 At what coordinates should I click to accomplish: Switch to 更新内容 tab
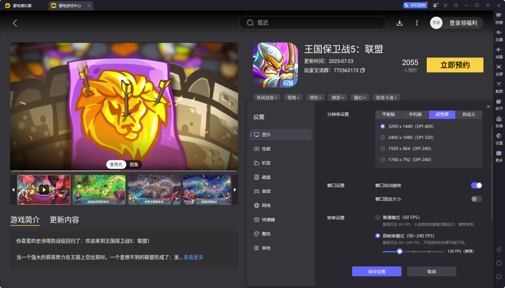tap(64, 220)
